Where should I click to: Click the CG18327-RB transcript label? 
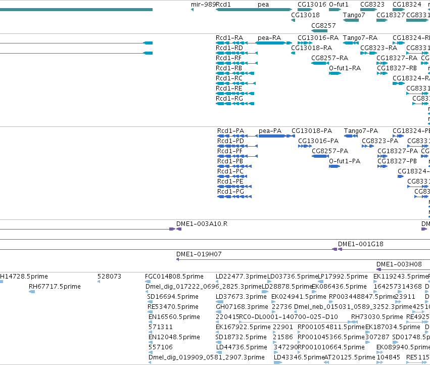point(397,68)
